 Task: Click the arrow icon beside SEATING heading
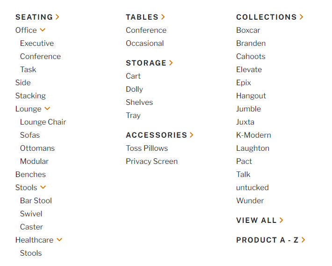58,17
